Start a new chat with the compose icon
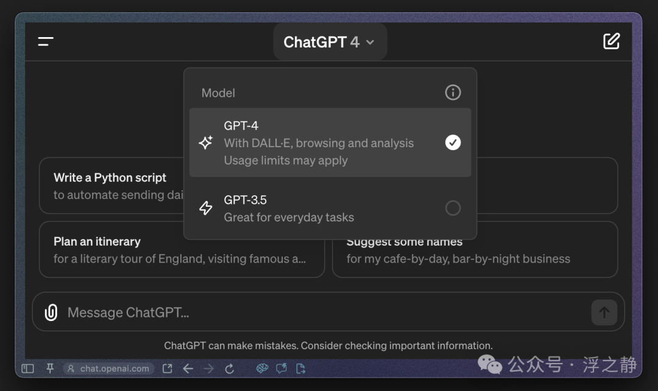 (611, 41)
